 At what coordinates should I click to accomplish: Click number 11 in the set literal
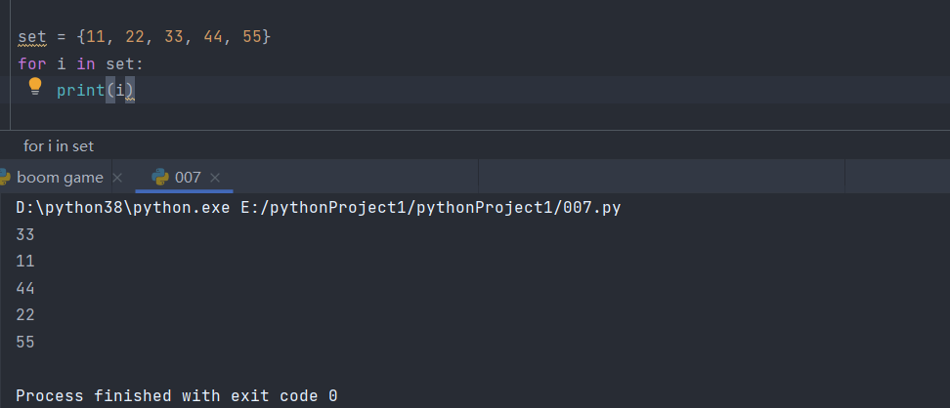click(96, 37)
